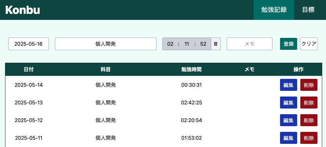Screen dimensions: 326x147
Task: Edit the 2025-05-13 record
Action: [x=288, y=103]
